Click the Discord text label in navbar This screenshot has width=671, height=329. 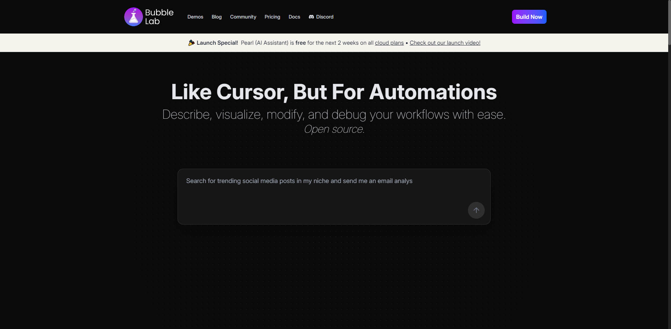click(x=325, y=17)
